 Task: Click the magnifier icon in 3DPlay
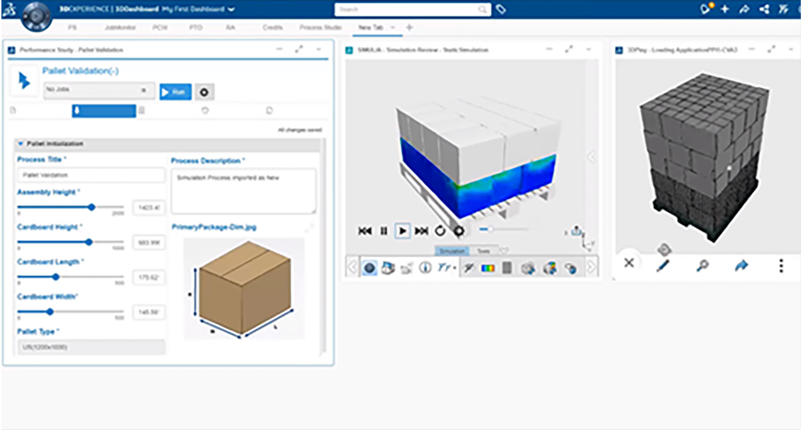click(703, 265)
